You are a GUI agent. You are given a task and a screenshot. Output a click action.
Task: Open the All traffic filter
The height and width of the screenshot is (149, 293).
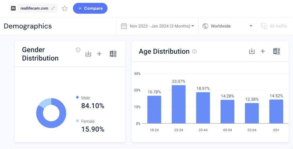pyautogui.click(x=274, y=26)
